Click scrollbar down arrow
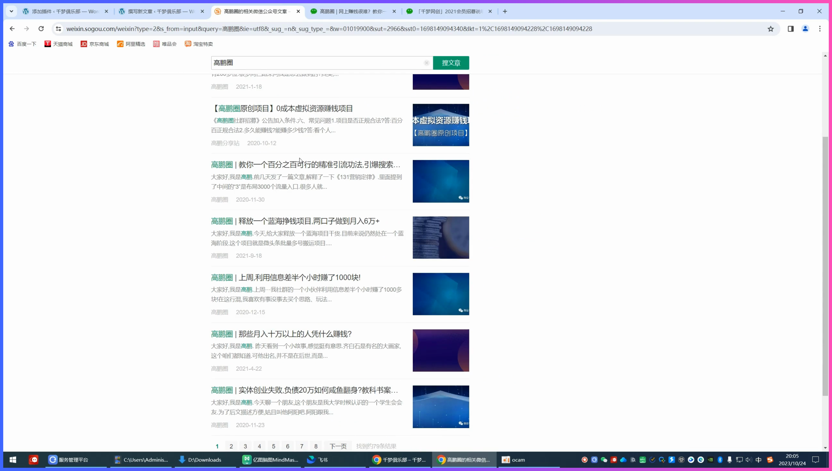 pyautogui.click(x=825, y=448)
